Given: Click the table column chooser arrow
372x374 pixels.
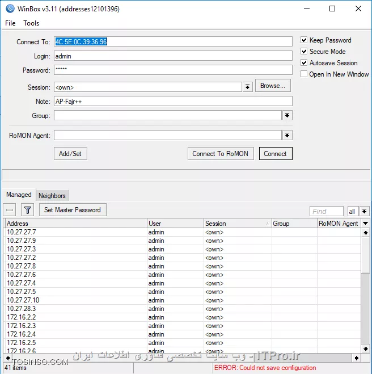Looking at the screenshot, I should coord(365,224).
